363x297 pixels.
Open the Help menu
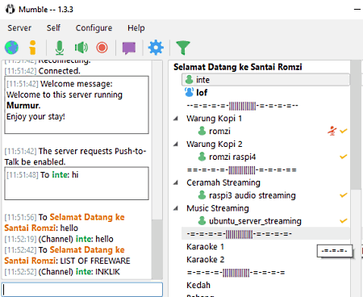click(136, 27)
